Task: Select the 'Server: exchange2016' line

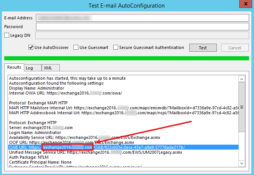Action: pos(41,128)
